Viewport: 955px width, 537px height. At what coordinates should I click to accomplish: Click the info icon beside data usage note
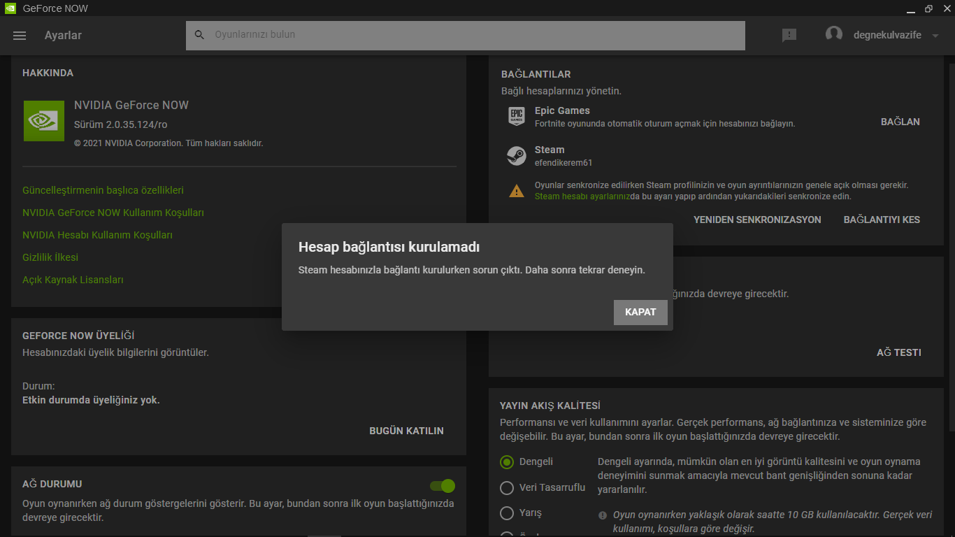603,515
